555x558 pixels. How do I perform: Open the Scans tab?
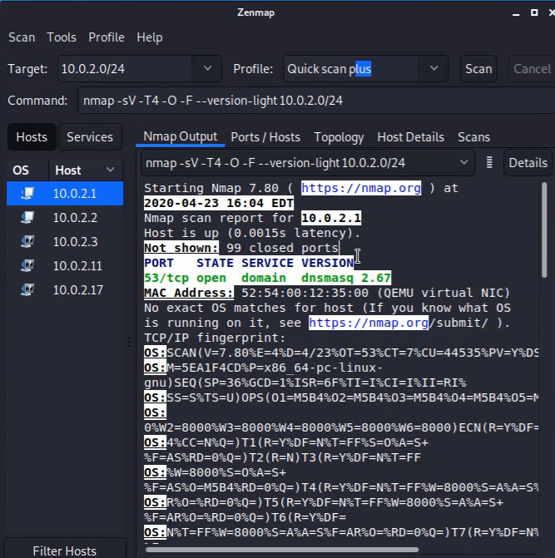473,137
